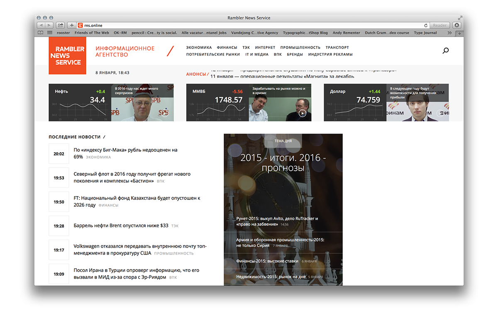Select the ФИНАНСЫ menu section
Image resolution: width=498 pixels, height=311 pixels.
click(227, 48)
